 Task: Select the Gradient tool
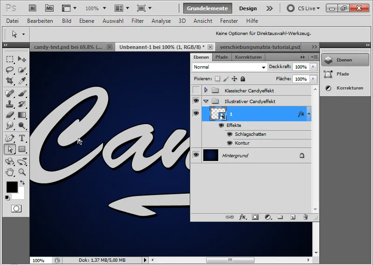pos(22,115)
